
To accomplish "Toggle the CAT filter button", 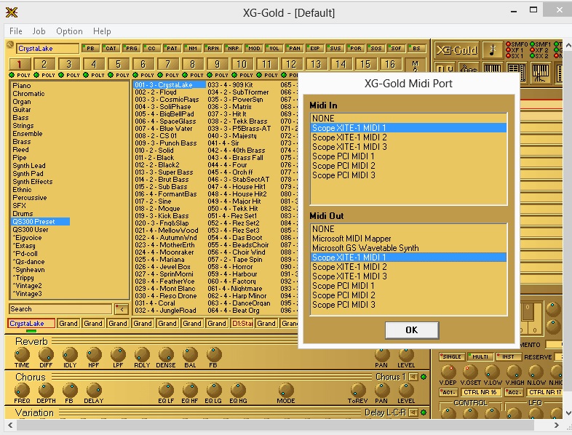I will 110,48.
